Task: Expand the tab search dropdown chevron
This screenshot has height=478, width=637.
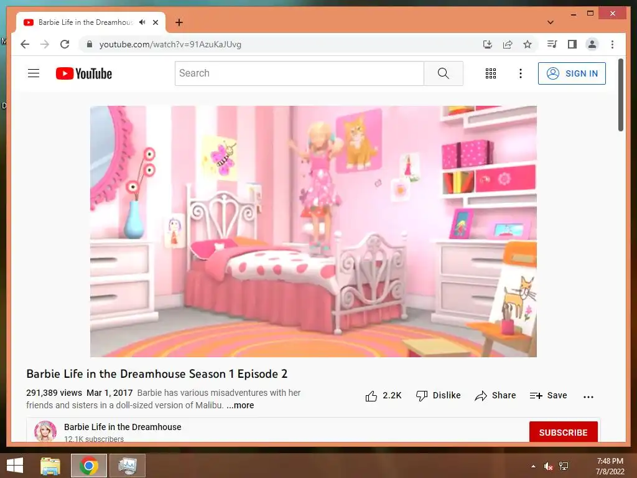Action: (551, 22)
